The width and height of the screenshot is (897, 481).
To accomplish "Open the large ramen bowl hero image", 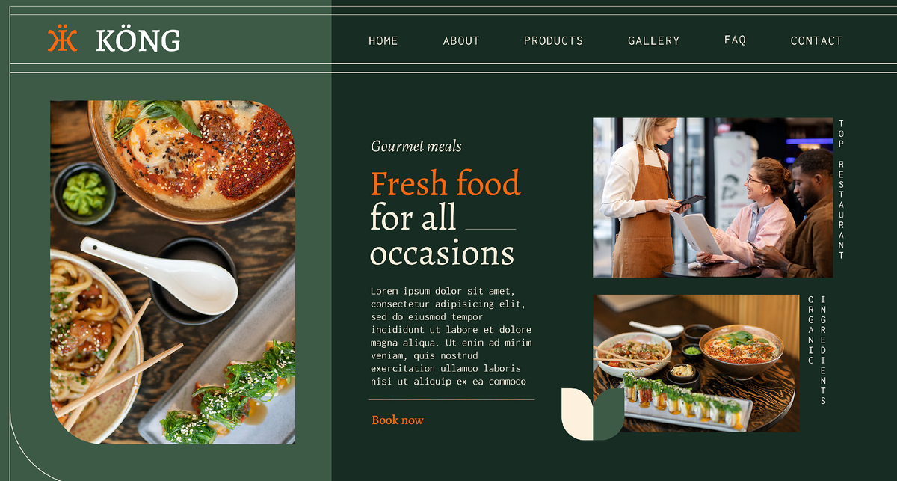I will coord(173,272).
